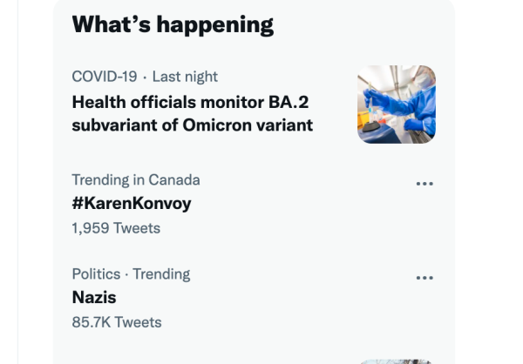Open the #KarenKonvoy hashtag trend
523x364 pixels.
(x=131, y=204)
